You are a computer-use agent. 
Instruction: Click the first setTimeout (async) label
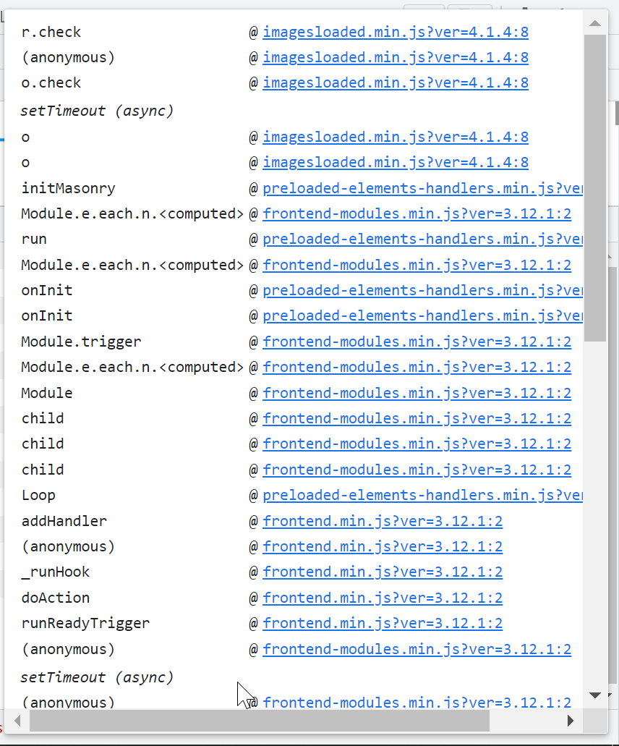(x=97, y=111)
